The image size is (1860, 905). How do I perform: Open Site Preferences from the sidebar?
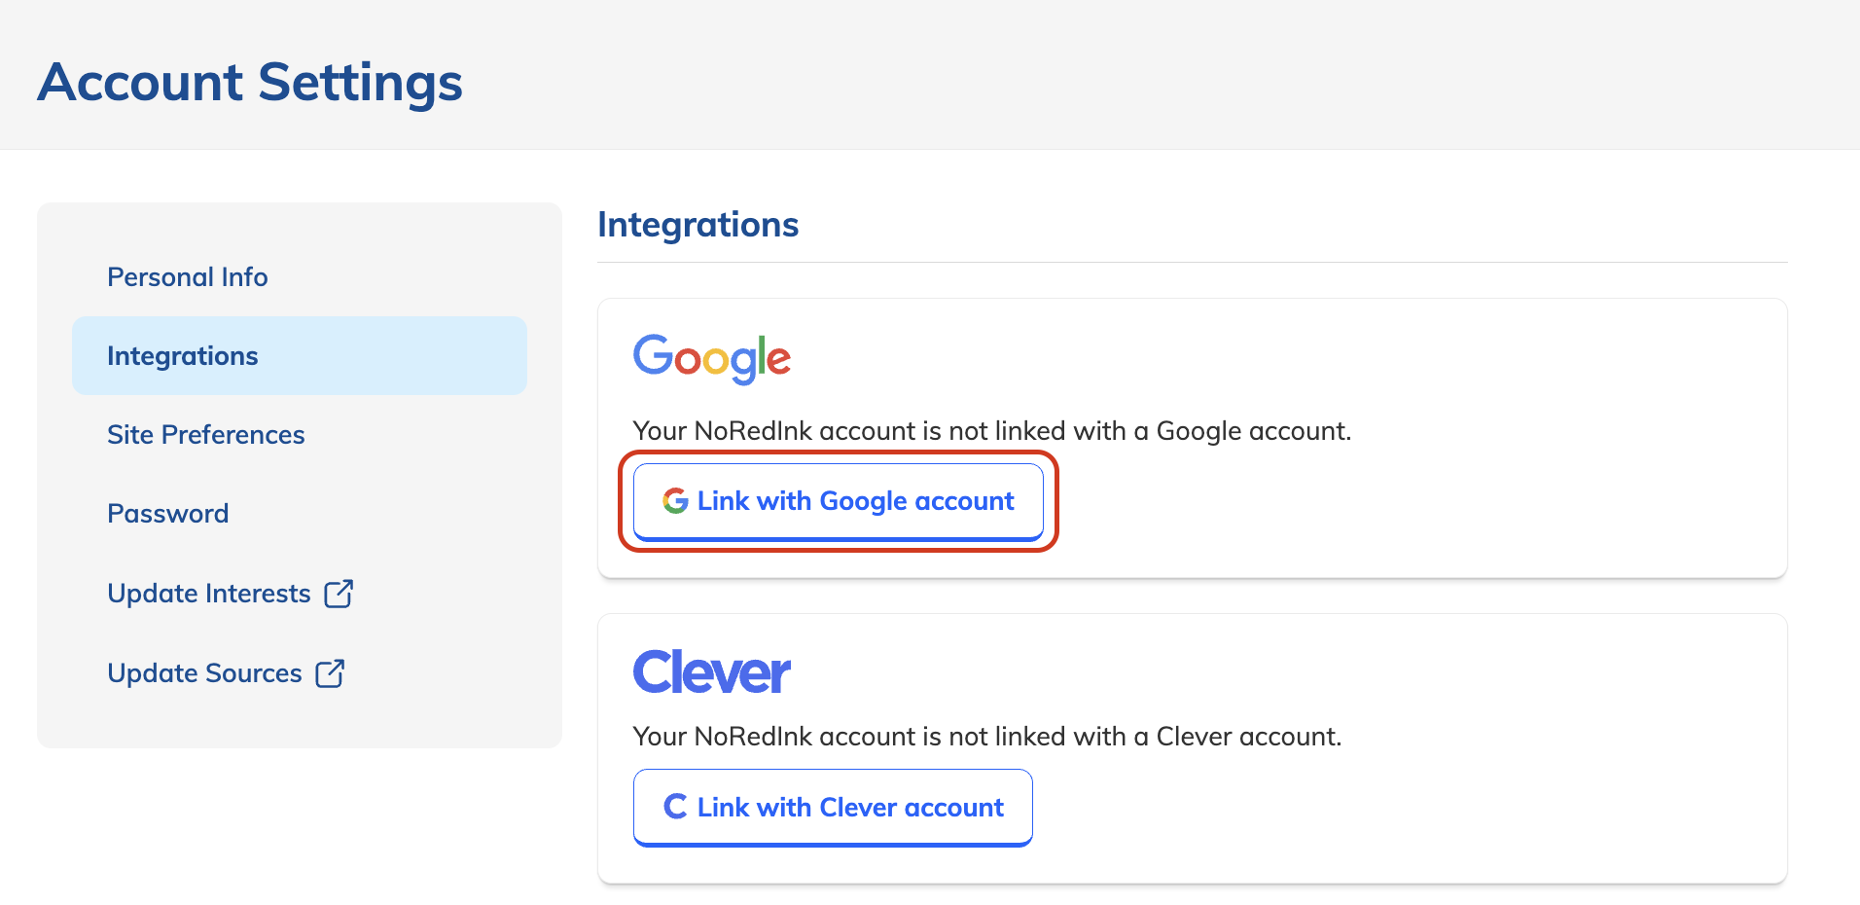coord(205,435)
